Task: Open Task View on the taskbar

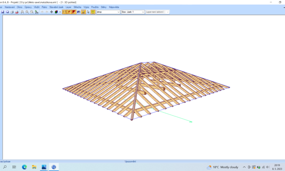Action: click(14, 167)
